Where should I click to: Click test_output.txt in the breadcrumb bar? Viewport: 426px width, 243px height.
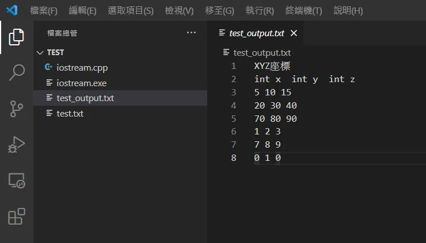pyautogui.click(x=262, y=53)
